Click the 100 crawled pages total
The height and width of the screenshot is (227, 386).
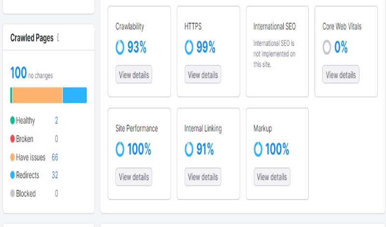[x=18, y=73]
